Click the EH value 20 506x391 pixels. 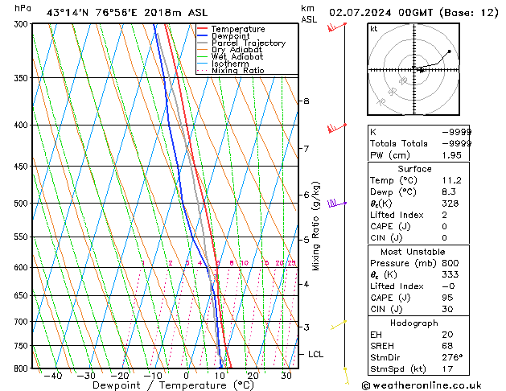tap(447, 335)
